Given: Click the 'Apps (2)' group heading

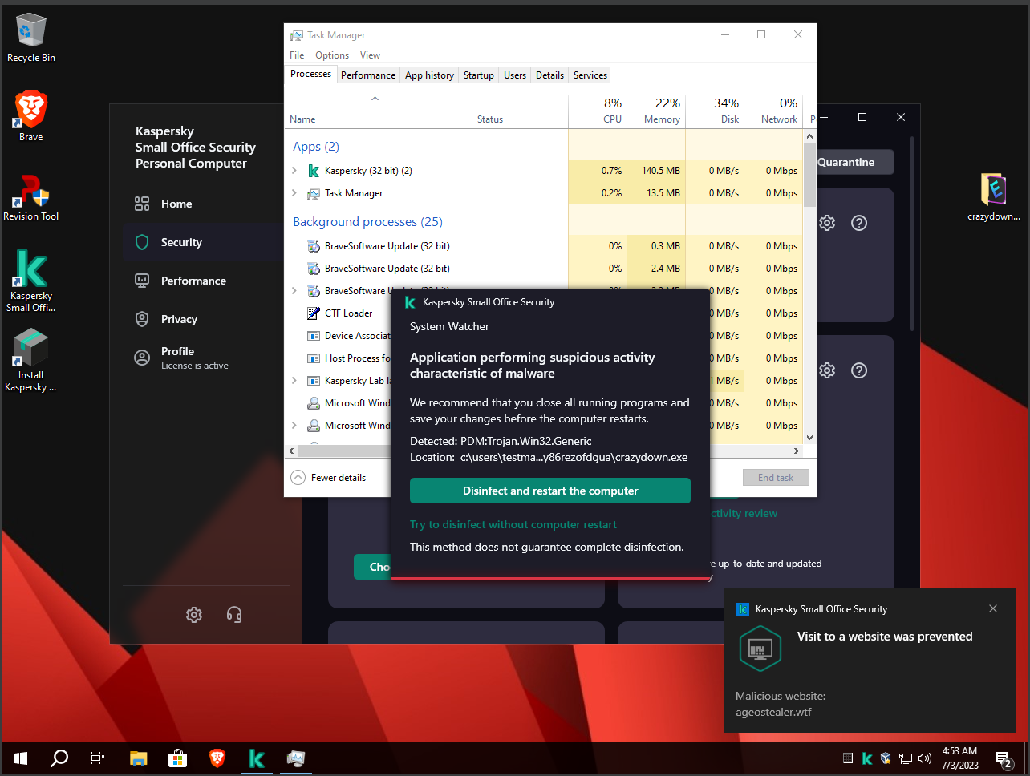Looking at the screenshot, I should click(316, 147).
